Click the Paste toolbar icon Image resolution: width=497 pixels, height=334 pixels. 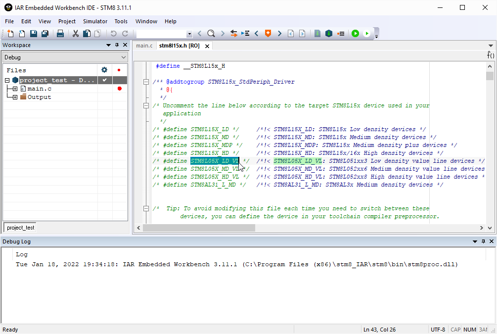coord(98,33)
